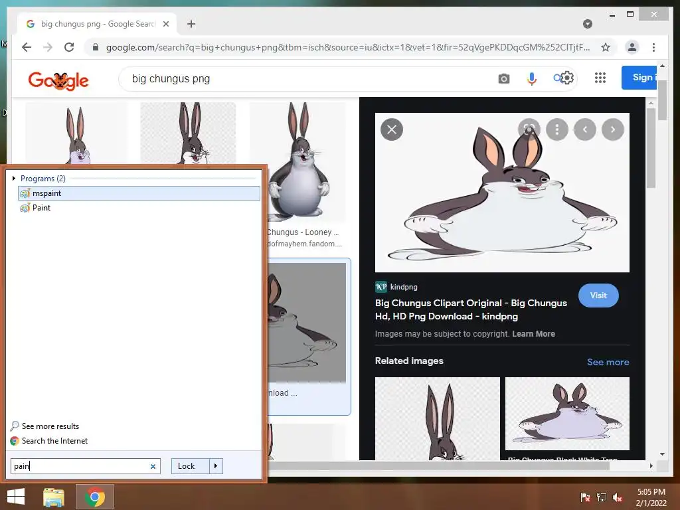Click Search the Internet link
Viewport: 680px width, 510px height.
coord(49,441)
